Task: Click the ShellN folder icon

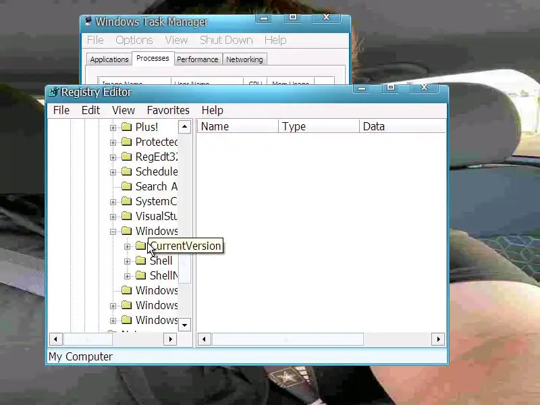Action: 141,275
